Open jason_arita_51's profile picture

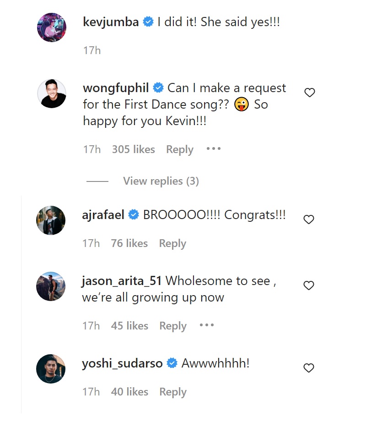pyautogui.click(x=51, y=286)
